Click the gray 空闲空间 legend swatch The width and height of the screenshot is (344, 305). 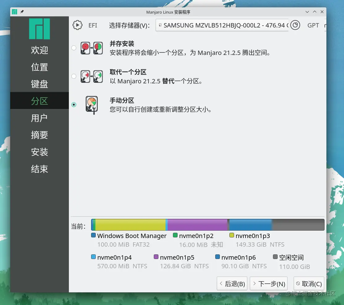[x=275, y=257]
